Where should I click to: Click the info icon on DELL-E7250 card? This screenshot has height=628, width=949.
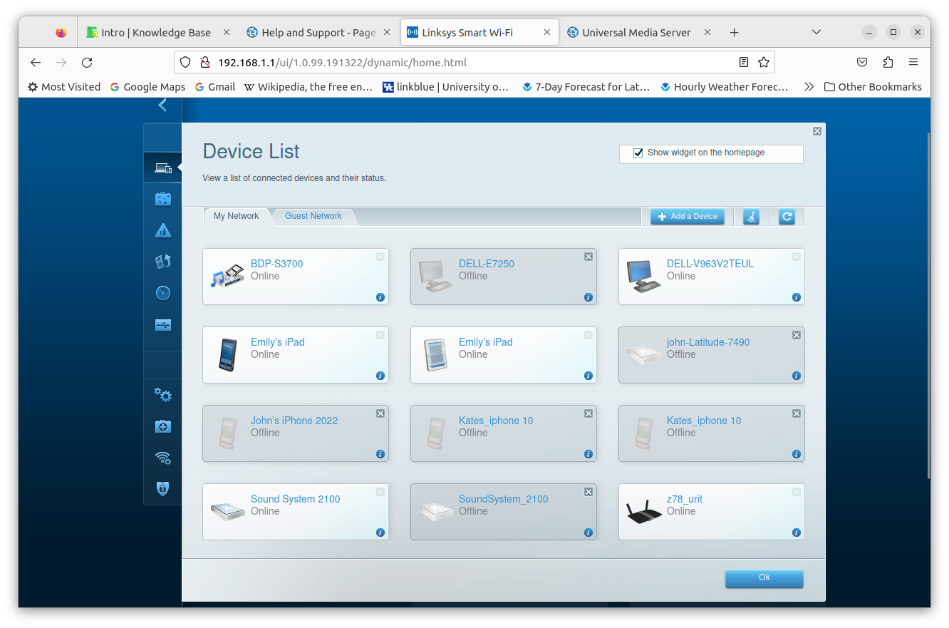pos(588,297)
